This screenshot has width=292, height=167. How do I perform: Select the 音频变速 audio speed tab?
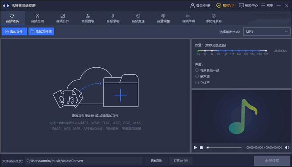(138, 18)
